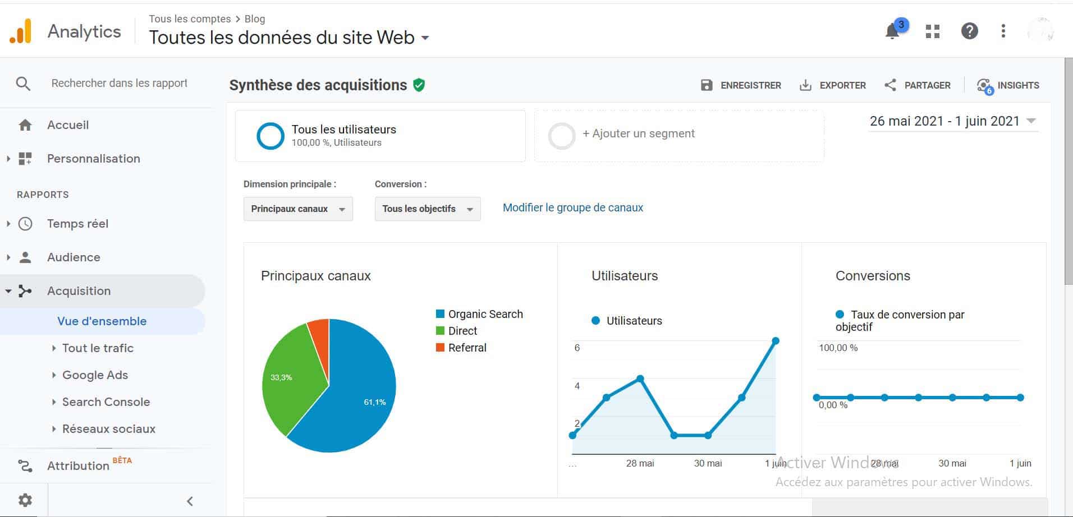Click the Temps réel clock icon
This screenshot has width=1073, height=517.
coord(25,224)
